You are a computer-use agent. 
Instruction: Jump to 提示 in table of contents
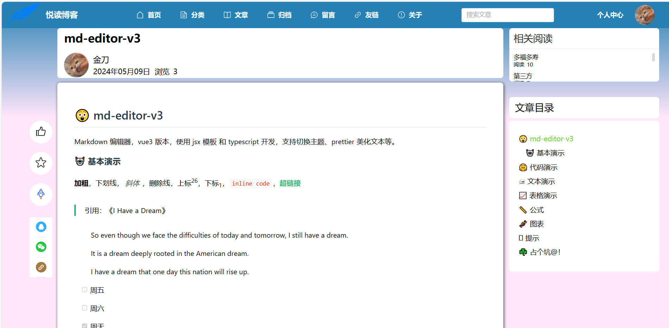tap(532, 238)
